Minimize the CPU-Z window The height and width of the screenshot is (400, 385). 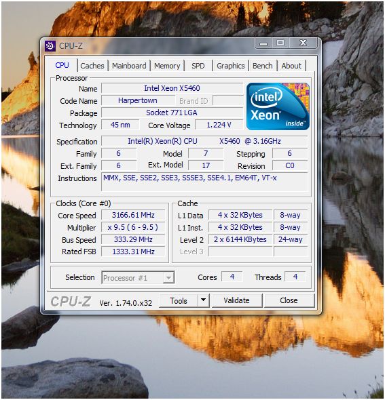coord(263,43)
